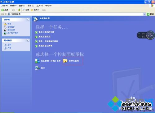Open the views dropdown in toolbar
155x113 pixels.
pyautogui.click(x=44, y=10)
